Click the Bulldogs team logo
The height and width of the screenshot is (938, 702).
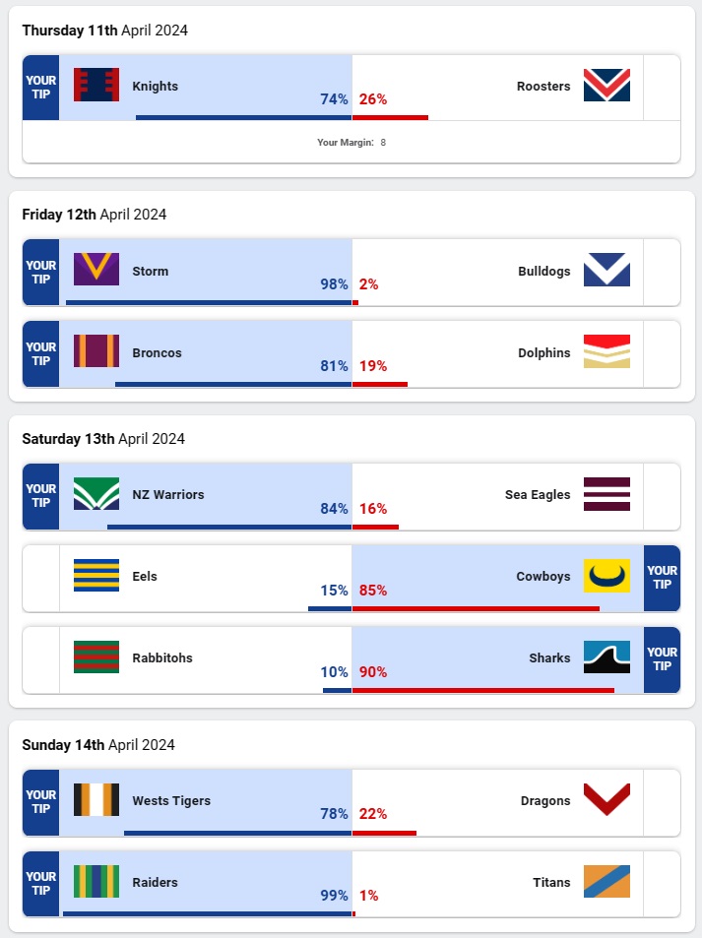pos(606,271)
